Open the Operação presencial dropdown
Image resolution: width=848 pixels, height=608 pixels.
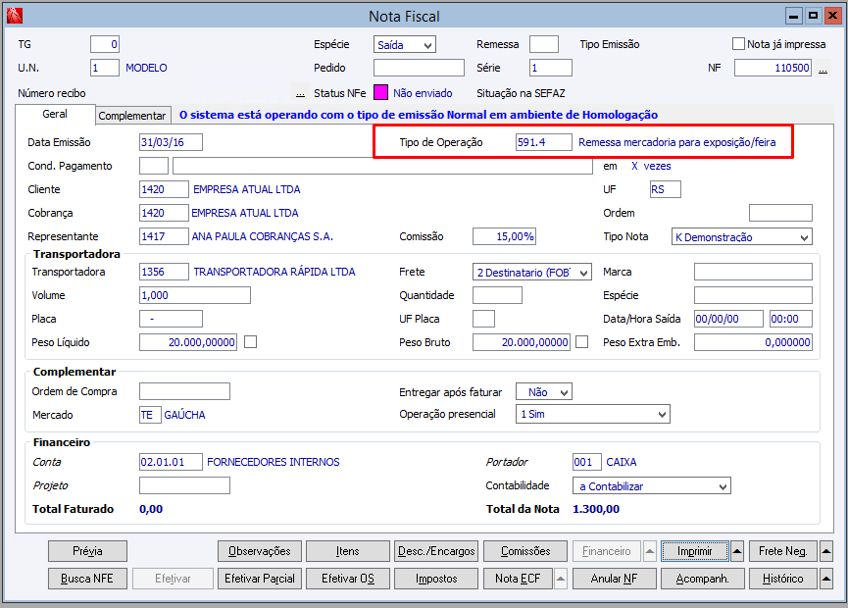tap(593, 414)
